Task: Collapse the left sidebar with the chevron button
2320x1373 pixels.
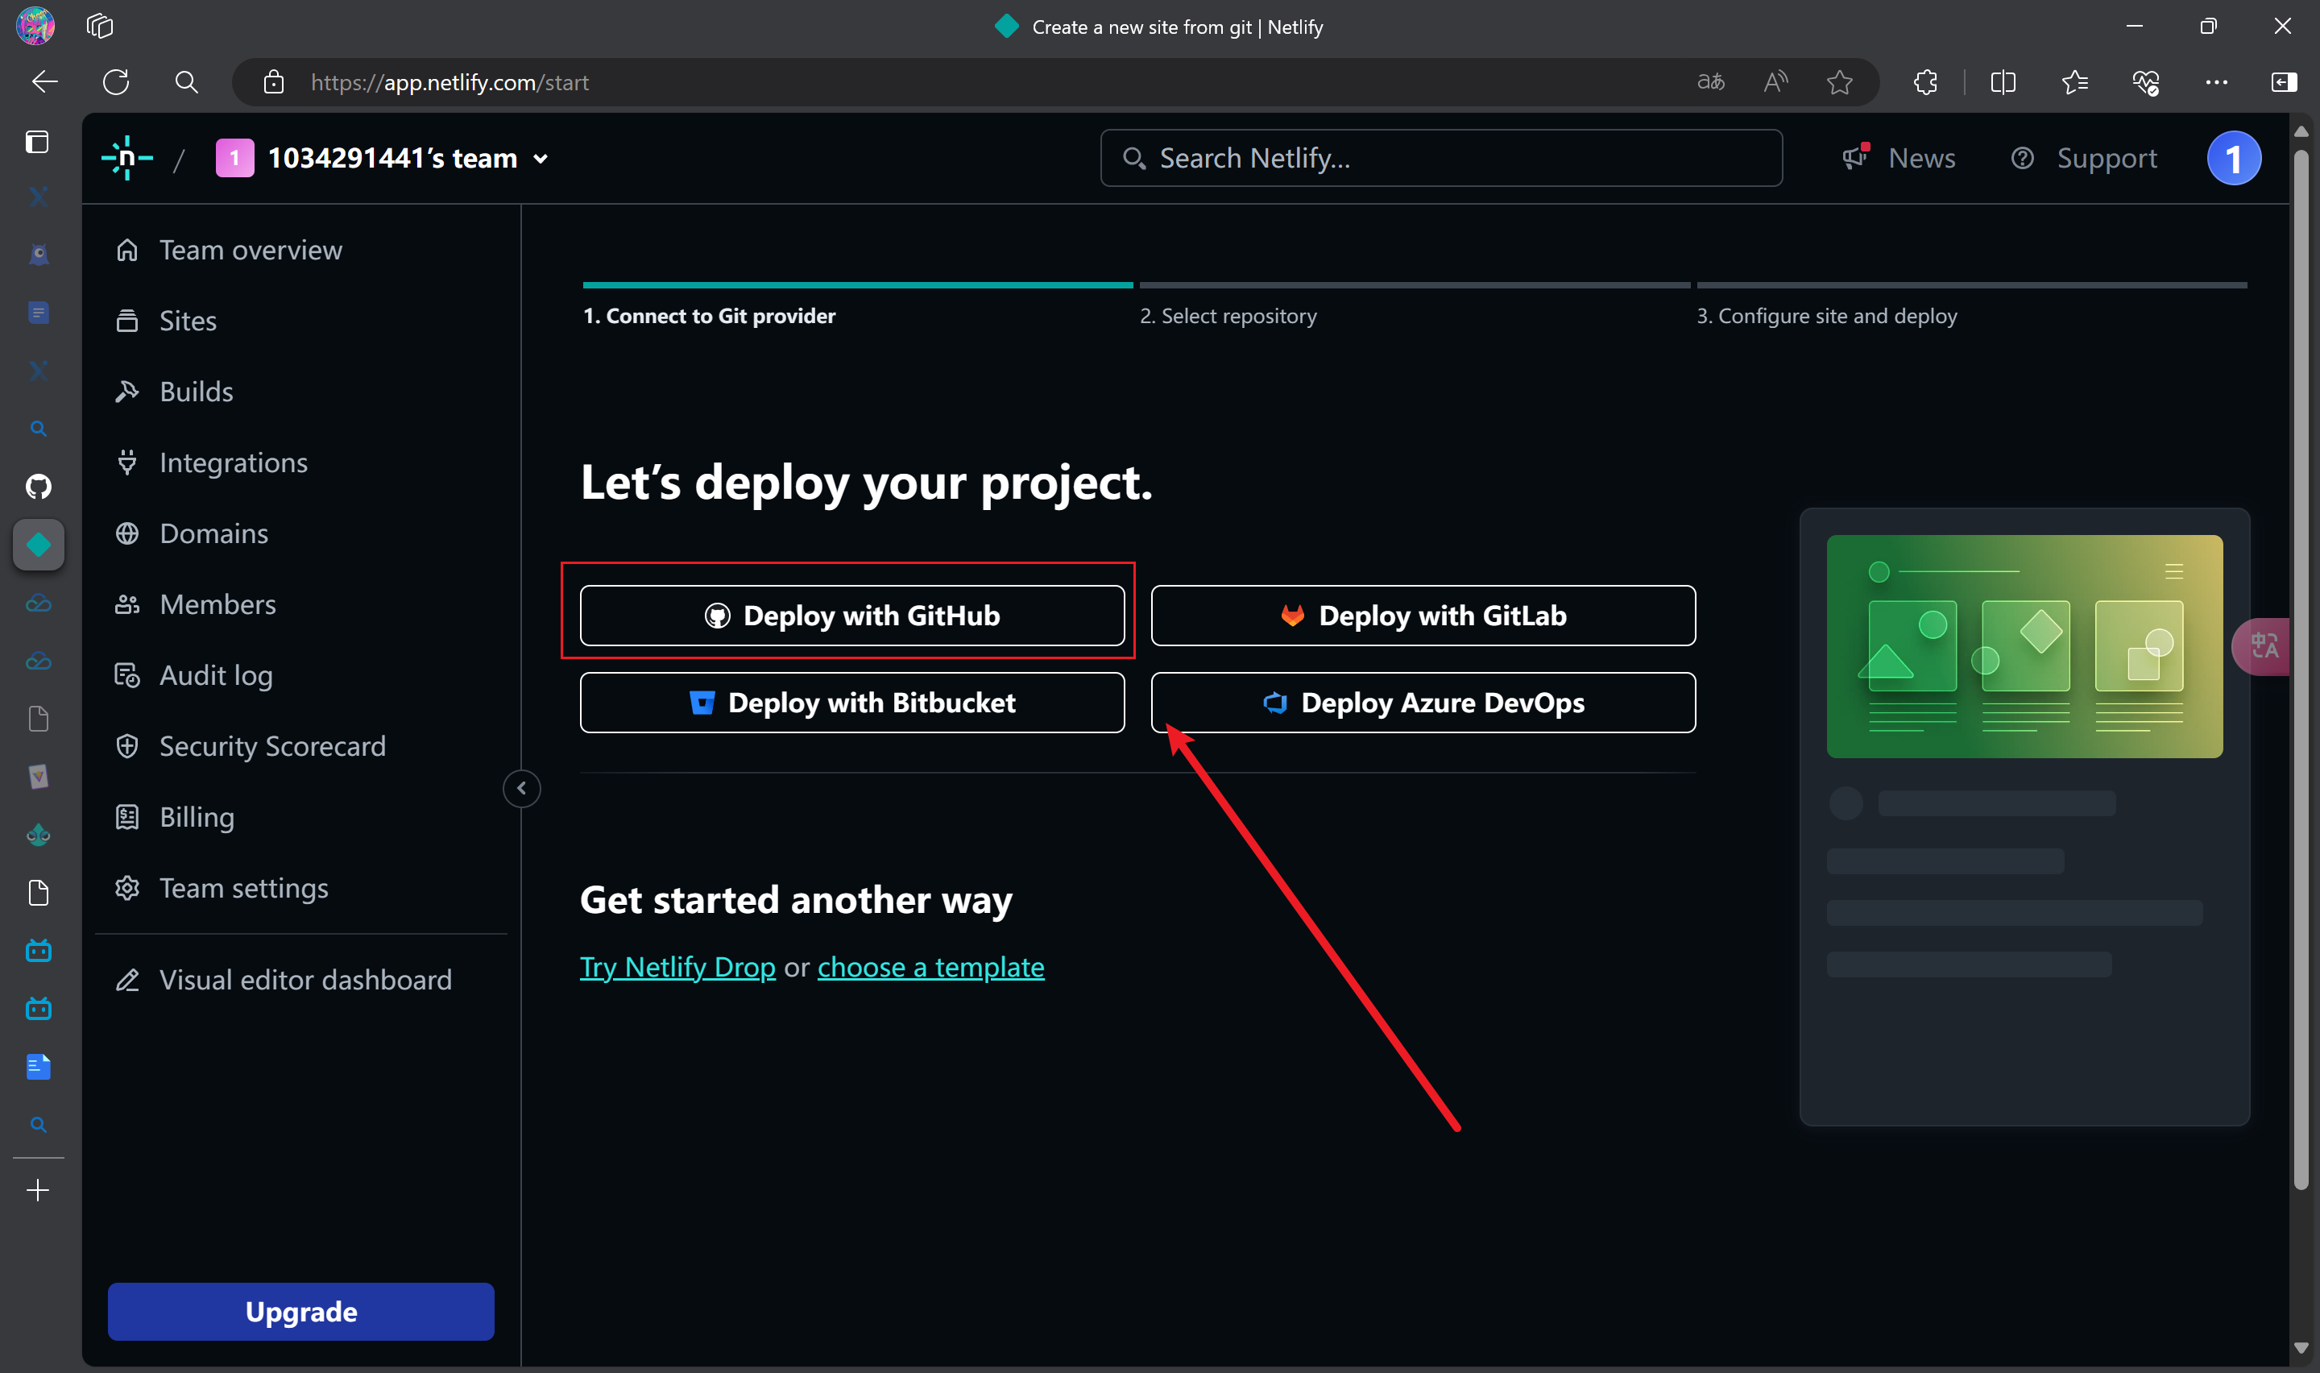Action: 521,788
